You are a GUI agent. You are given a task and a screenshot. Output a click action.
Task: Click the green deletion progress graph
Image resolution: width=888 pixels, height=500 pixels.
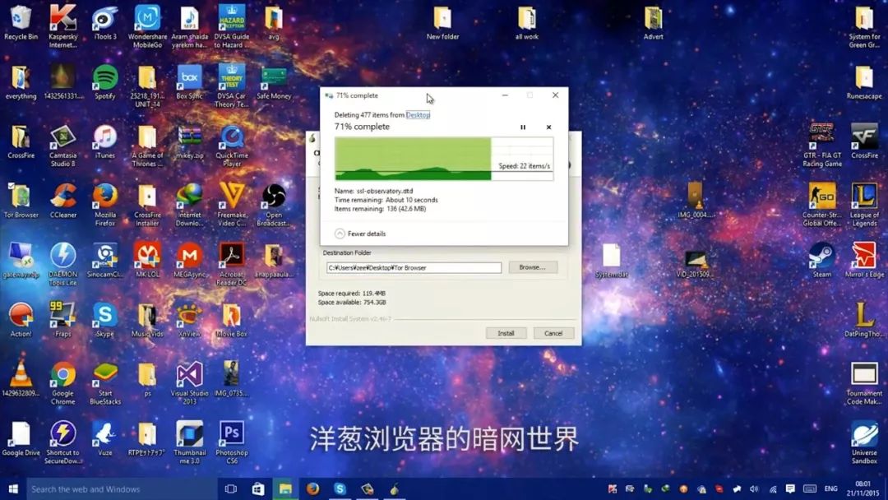(444, 159)
